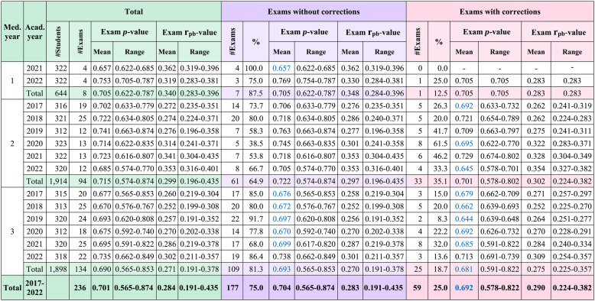Click the 'Acad. year' column header
Image resolution: width=595 pixels, height=301 pixels.
pos(34,31)
